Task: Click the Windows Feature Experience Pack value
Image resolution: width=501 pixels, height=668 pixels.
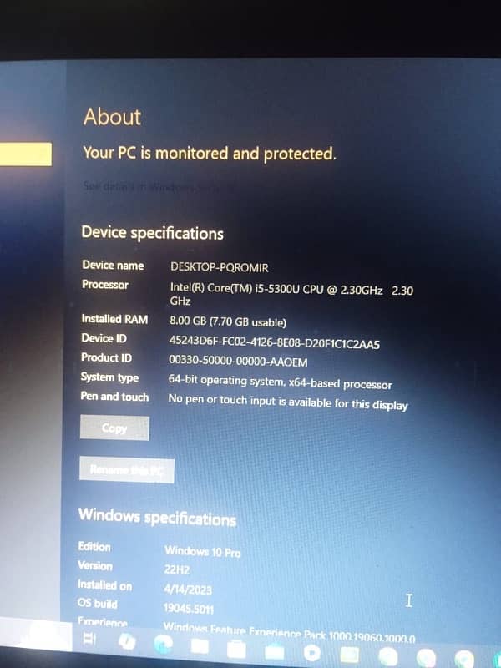Action: tap(290, 633)
